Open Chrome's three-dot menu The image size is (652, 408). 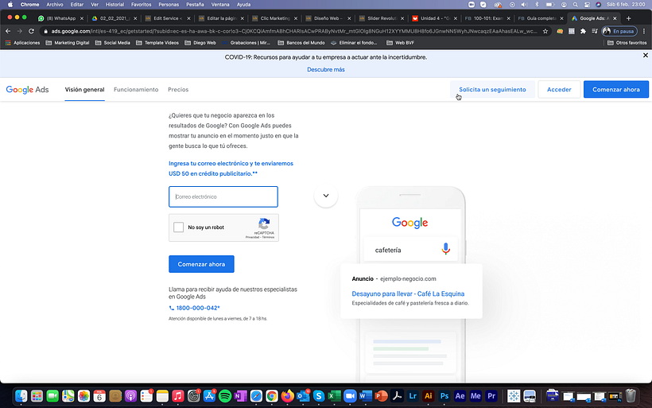(644, 31)
